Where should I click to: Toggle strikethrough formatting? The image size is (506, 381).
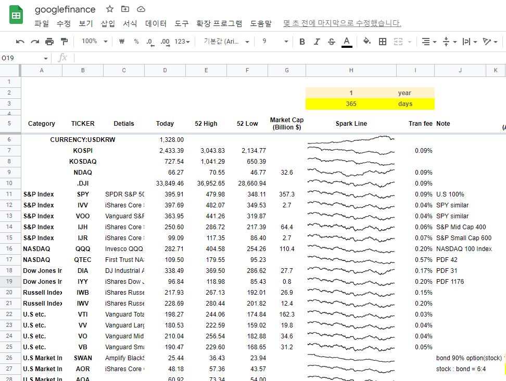click(x=332, y=42)
